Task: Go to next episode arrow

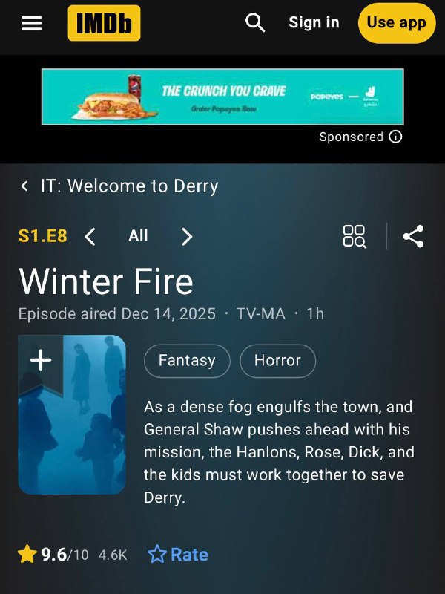Action: coord(187,236)
